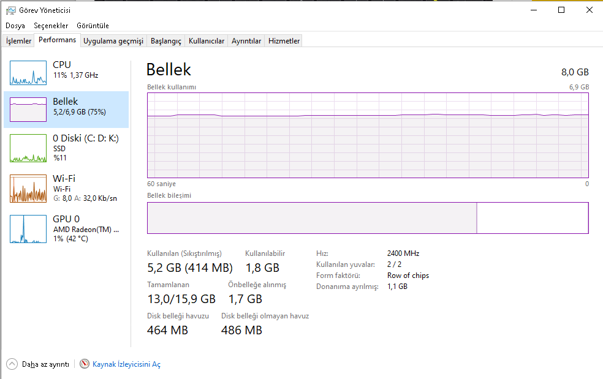
Task: Open the Görüntüle menu
Action: (x=93, y=26)
